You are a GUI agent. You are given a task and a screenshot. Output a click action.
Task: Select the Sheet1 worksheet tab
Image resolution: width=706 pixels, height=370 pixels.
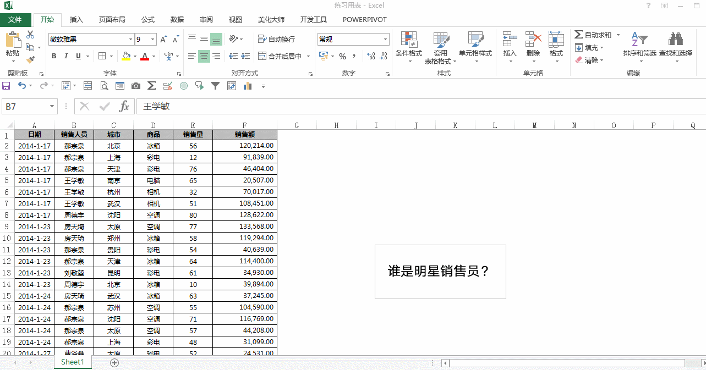tap(73, 362)
